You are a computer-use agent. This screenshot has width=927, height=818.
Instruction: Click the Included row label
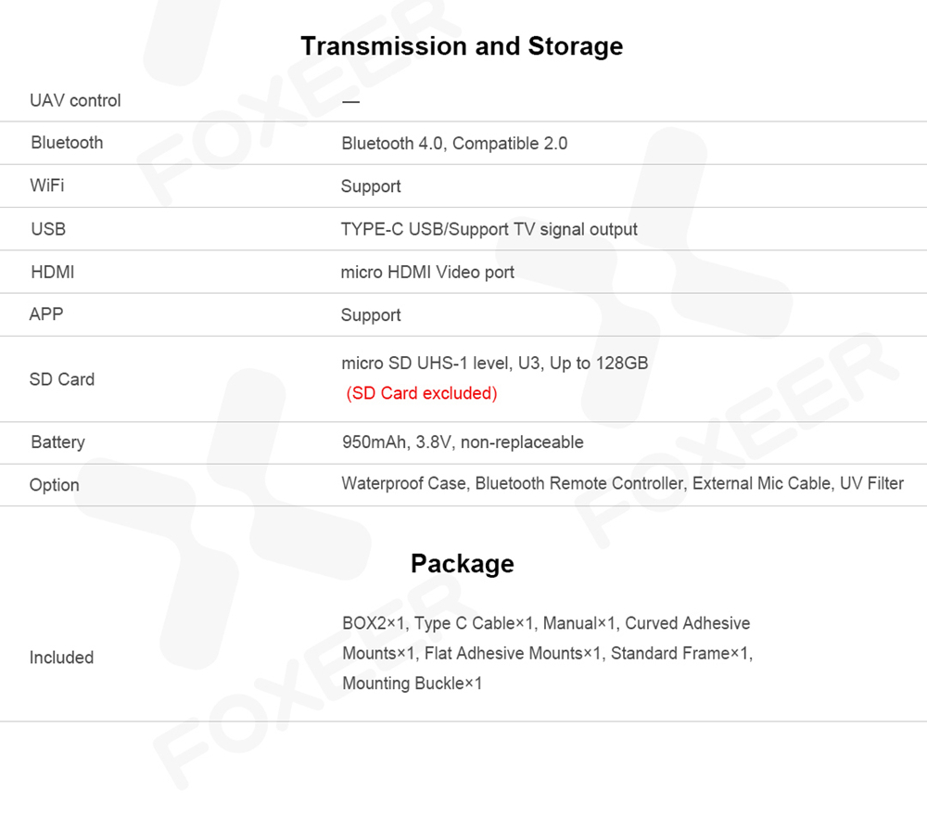point(61,658)
